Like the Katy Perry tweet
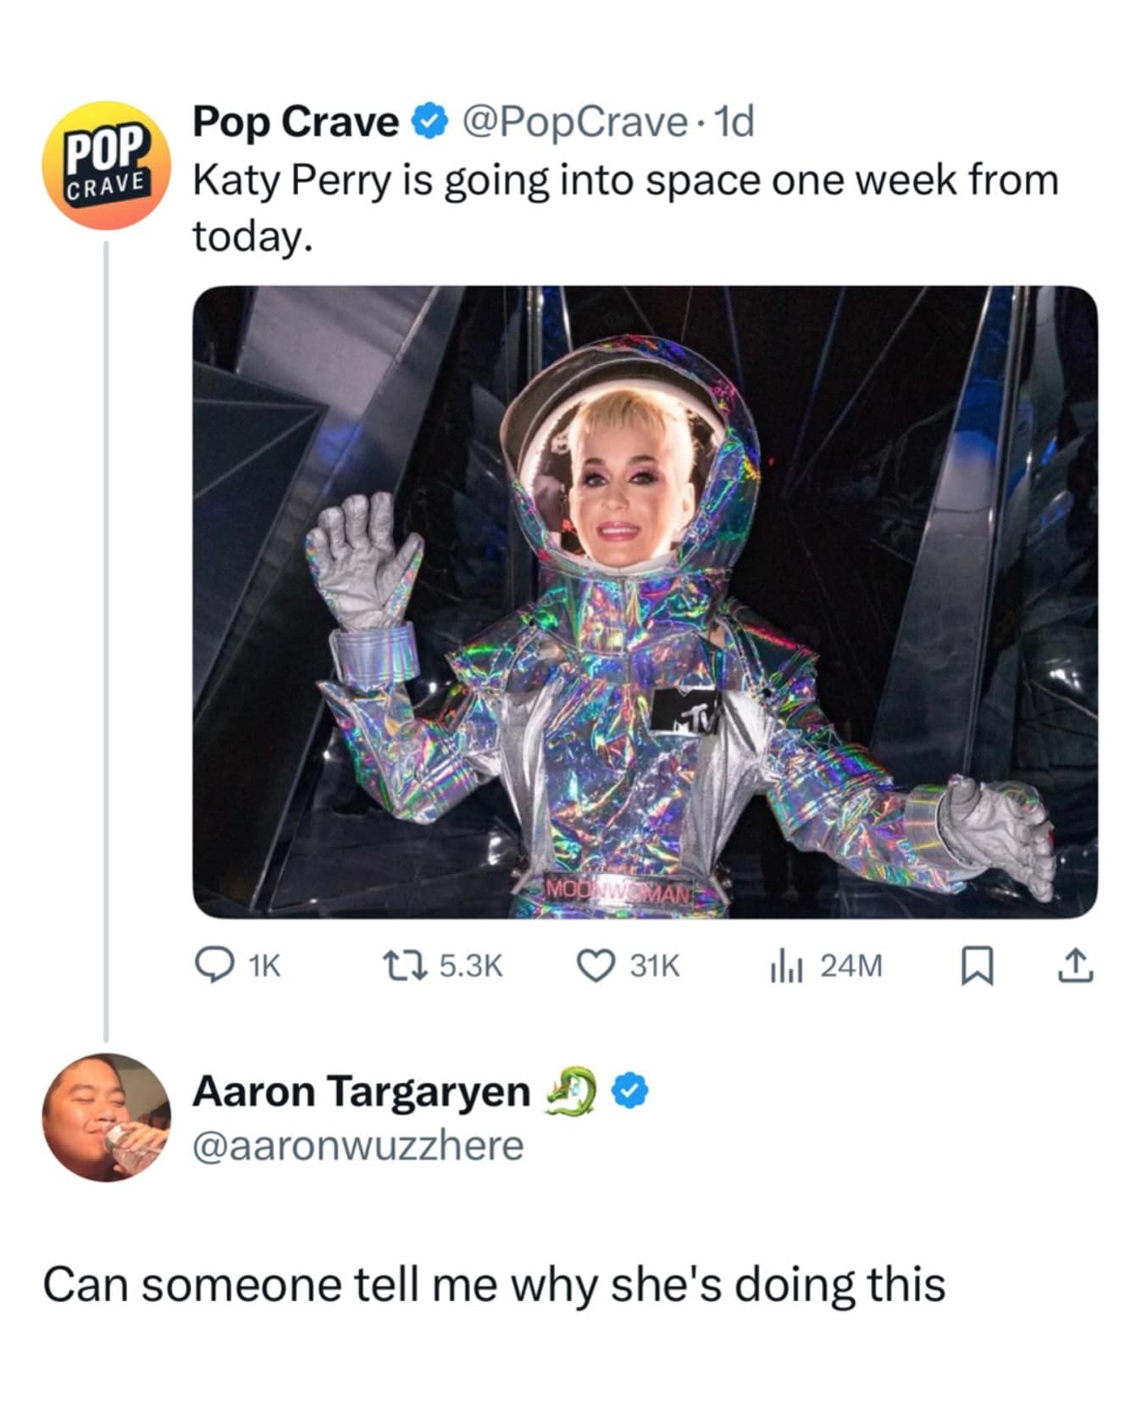The image size is (1141, 1422). pyautogui.click(x=595, y=966)
